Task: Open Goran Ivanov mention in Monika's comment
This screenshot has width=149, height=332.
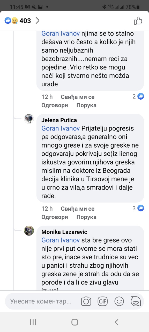Action: point(61,240)
